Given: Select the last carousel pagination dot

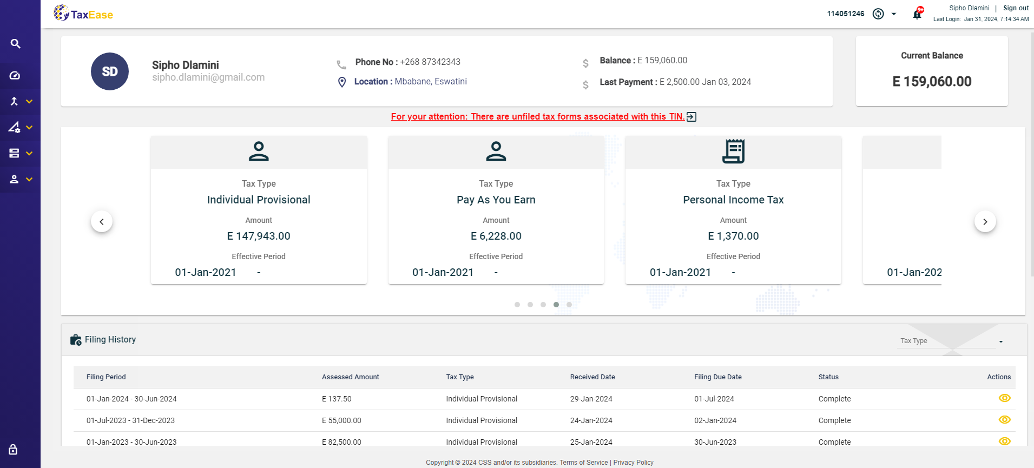Looking at the screenshot, I should 569,305.
